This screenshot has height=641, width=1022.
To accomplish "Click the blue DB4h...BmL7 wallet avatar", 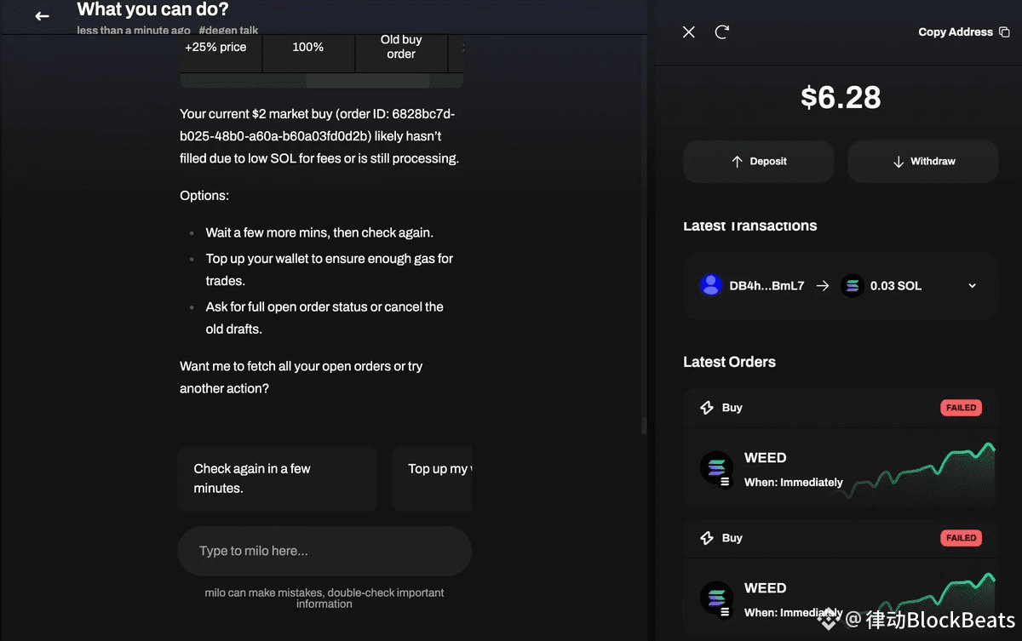I will (710, 286).
